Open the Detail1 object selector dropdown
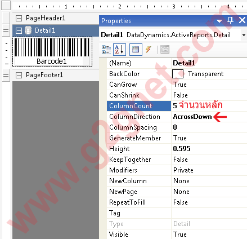This screenshot has width=247, height=239. pos(244,35)
